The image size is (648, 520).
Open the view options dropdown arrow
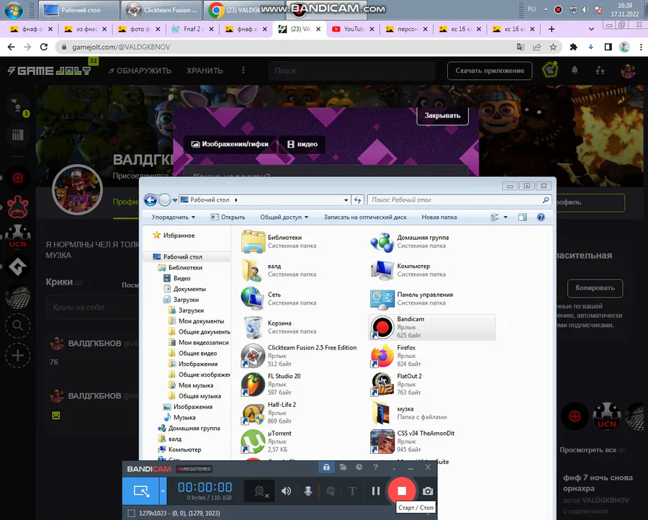pos(505,217)
